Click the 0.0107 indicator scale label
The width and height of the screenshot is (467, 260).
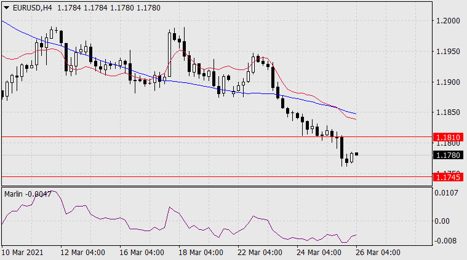pos(446,193)
